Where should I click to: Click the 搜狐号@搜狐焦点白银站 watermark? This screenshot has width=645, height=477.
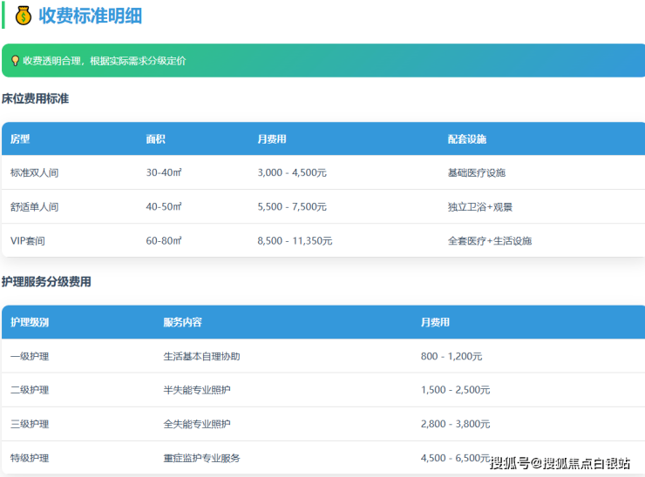click(559, 463)
